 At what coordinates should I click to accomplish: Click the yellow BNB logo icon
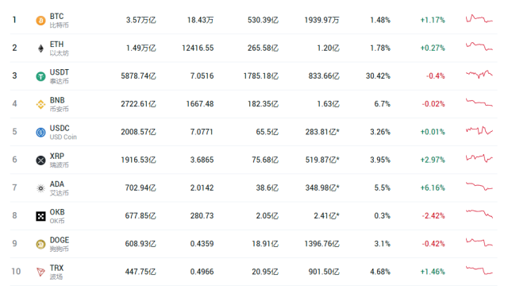point(40,104)
